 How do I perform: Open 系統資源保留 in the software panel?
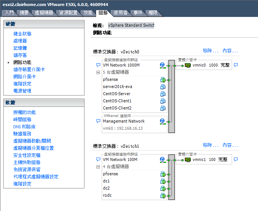[27, 170]
